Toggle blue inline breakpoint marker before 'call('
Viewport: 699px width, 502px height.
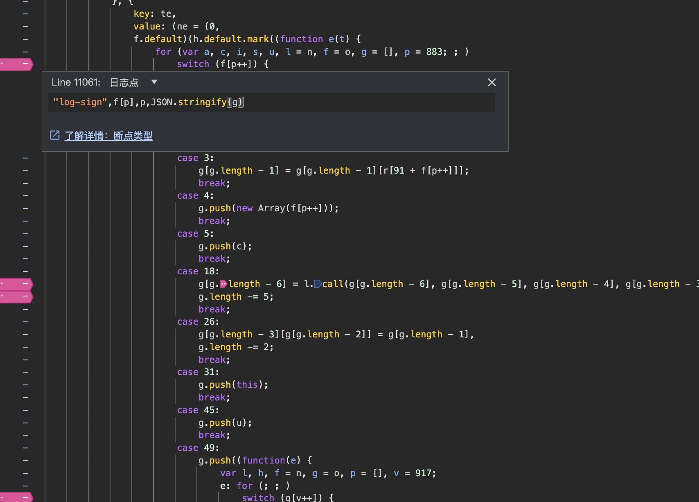pyautogui.click(x=318, y=284)
